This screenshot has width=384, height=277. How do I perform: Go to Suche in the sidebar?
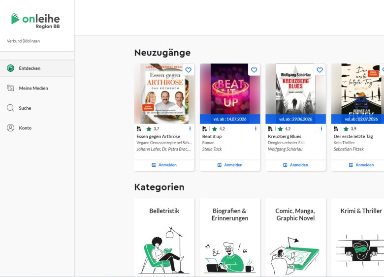pyautogui.click(x=37, y=108)
